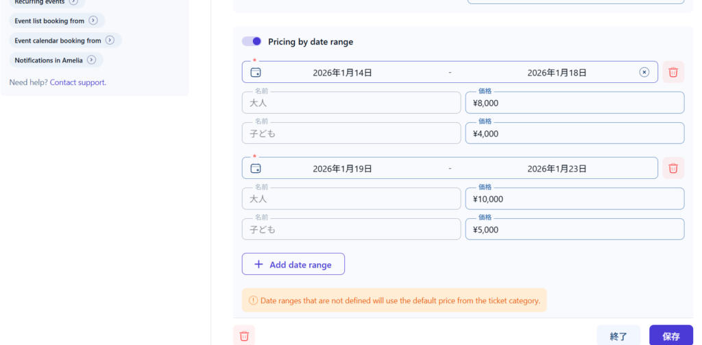The image size is (702, 345).
Task: Open end date 2026年1月23日 picker
Action: (x=557, y=169)
